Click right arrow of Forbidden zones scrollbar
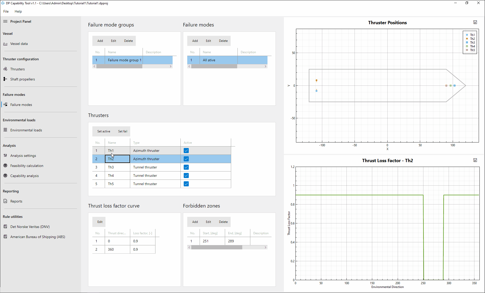The height and width of the screenshot is (293, 485). tap(265, 247)
